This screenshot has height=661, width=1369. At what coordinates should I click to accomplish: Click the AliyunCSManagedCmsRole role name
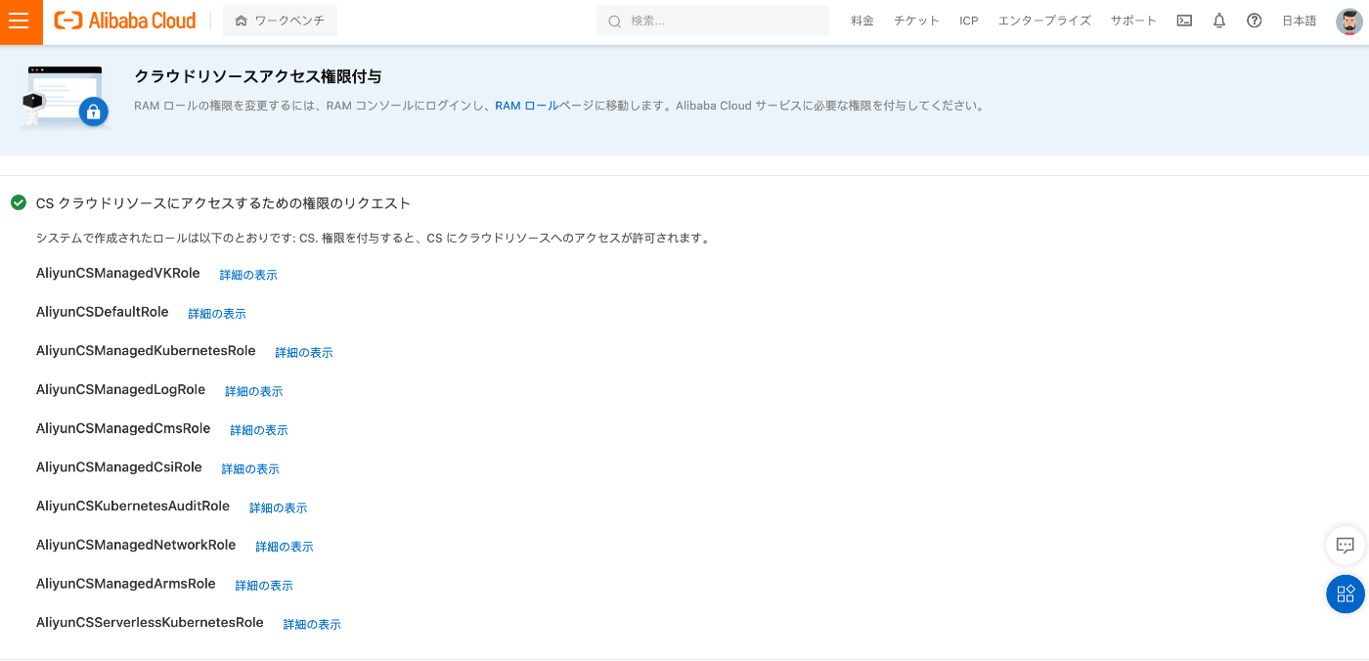pos(123,428)
